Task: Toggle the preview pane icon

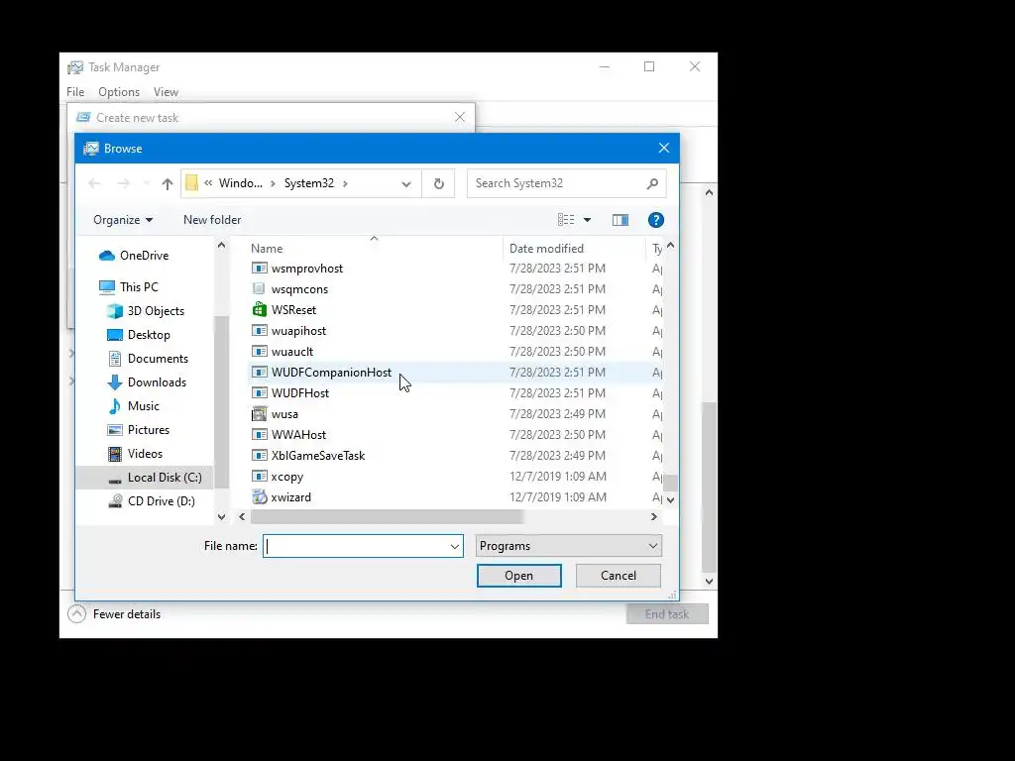Action: 620,220
